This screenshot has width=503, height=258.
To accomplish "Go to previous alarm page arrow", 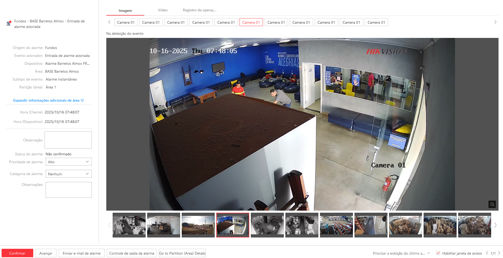I will pyautogui.click(x=487, y=253).
